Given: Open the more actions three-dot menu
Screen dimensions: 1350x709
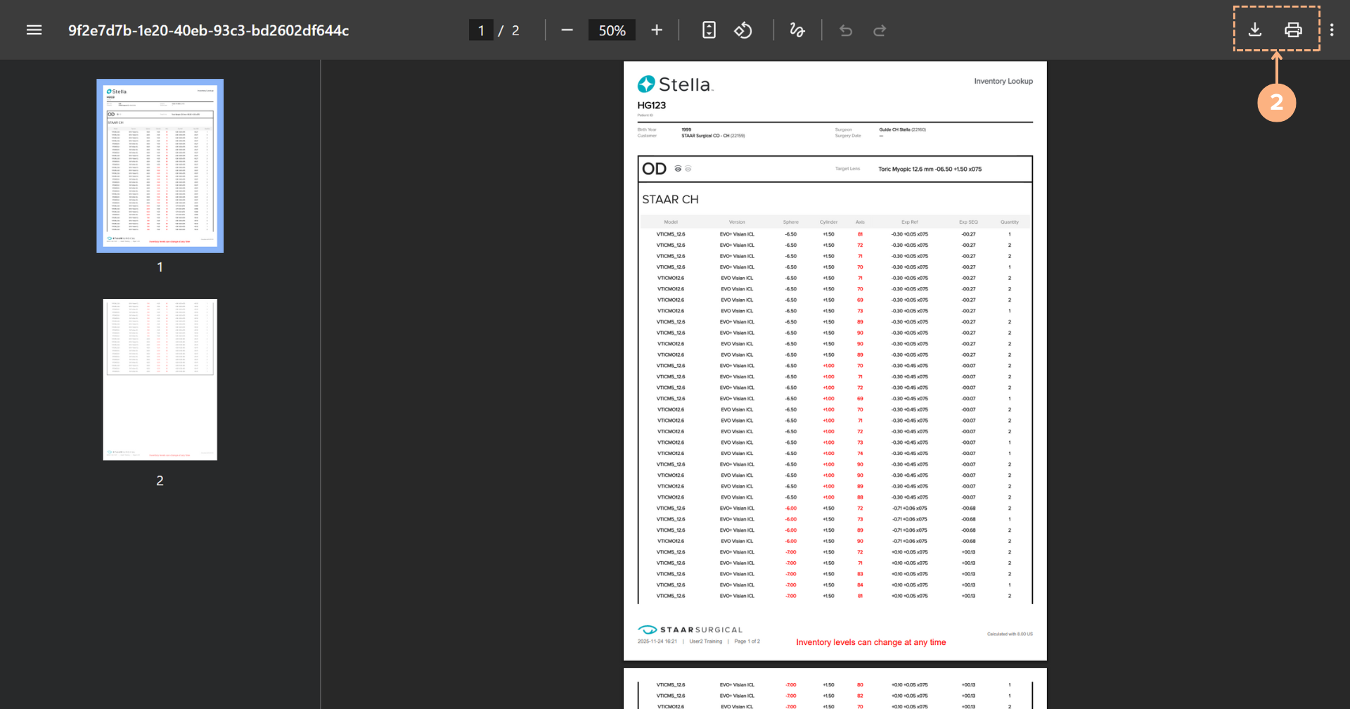Looking at the screenshot, I should coord(1332,30).
